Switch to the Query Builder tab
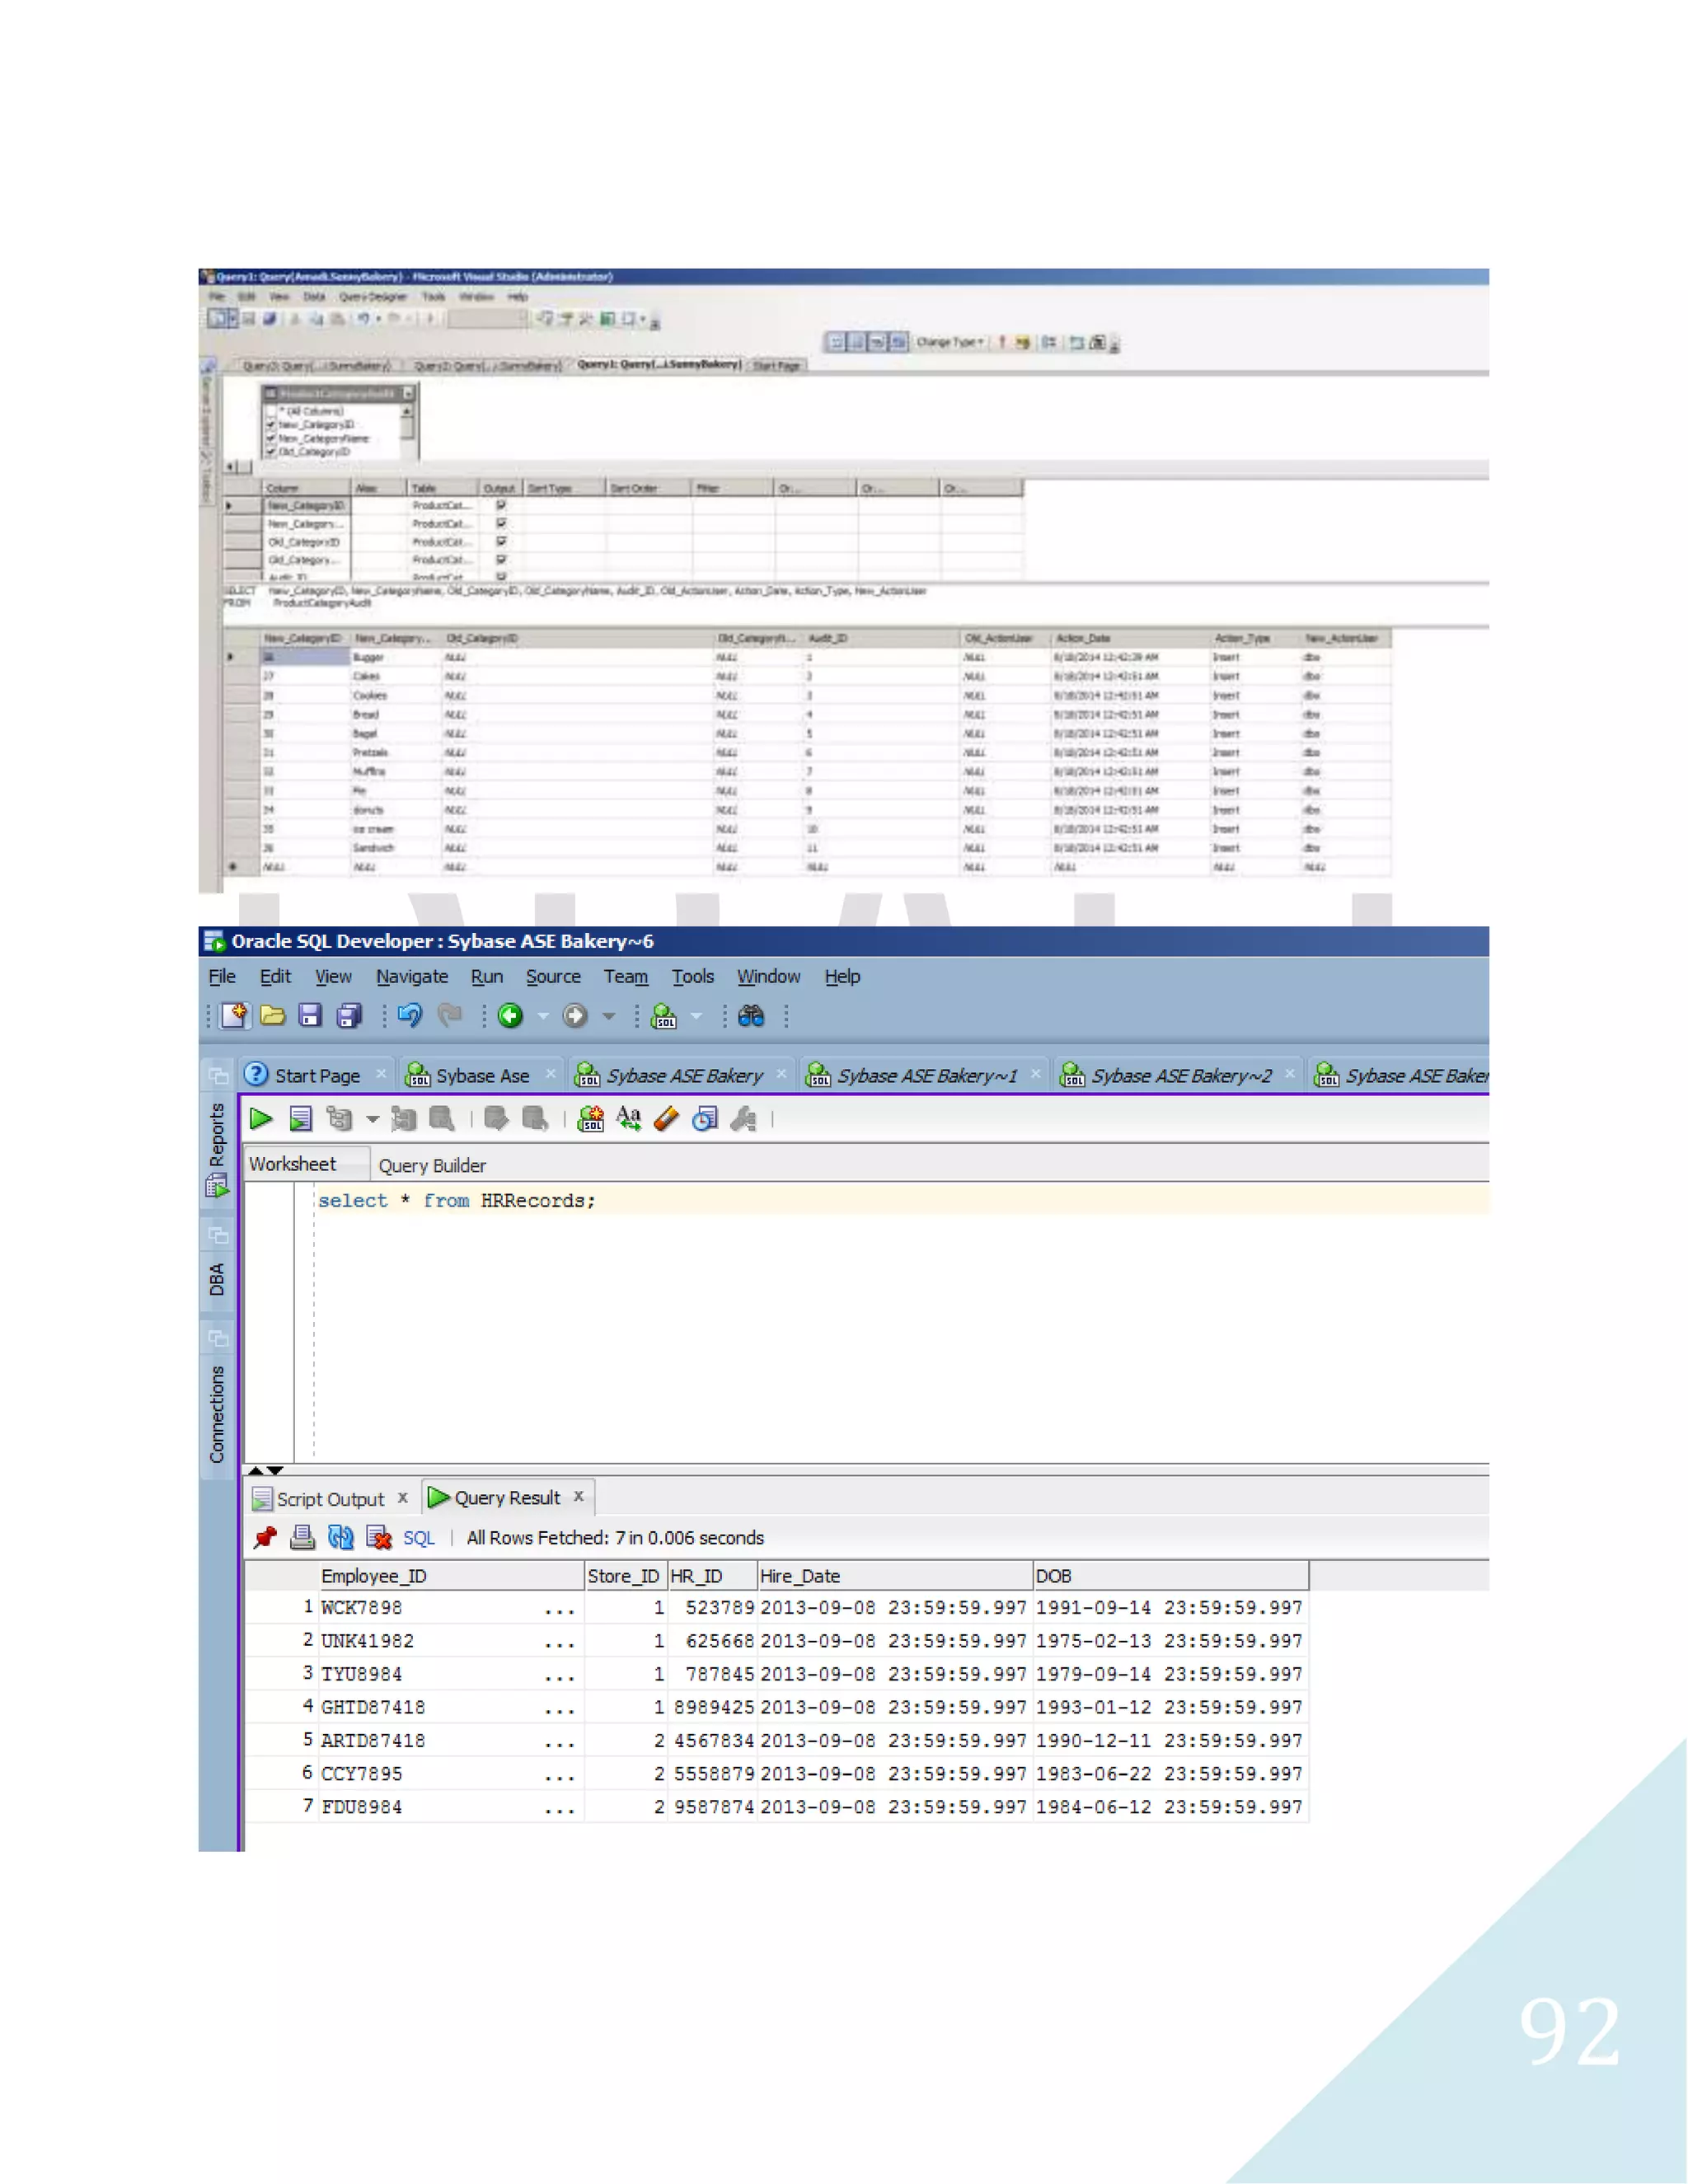This screenshot has width=1688, height=2184. pyautogui.click(x=432, y=1166)
